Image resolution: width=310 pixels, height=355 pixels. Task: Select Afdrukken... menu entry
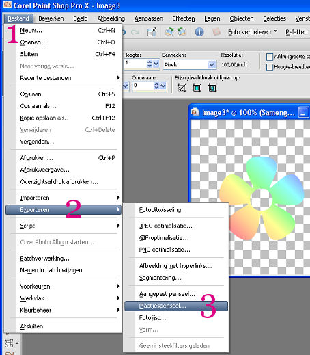[x=64, y=158]
